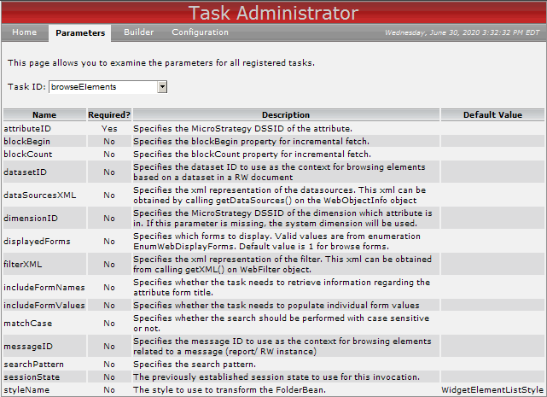Switch to the Builder tab
547x397 pixels.
coord(138,32)
